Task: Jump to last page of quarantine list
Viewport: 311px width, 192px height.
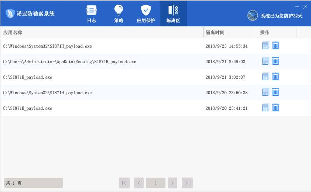Action: [x=187, y=183]
